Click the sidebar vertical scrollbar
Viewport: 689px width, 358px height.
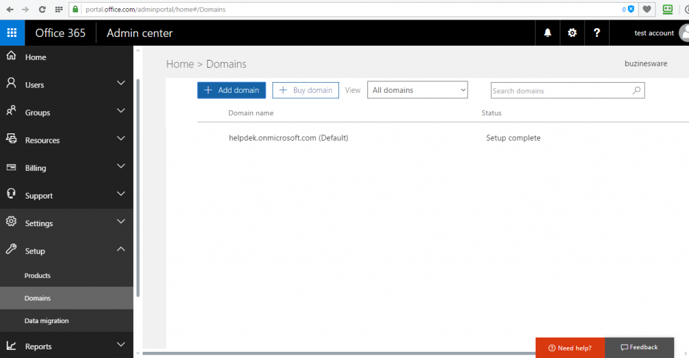click(138, 188)
